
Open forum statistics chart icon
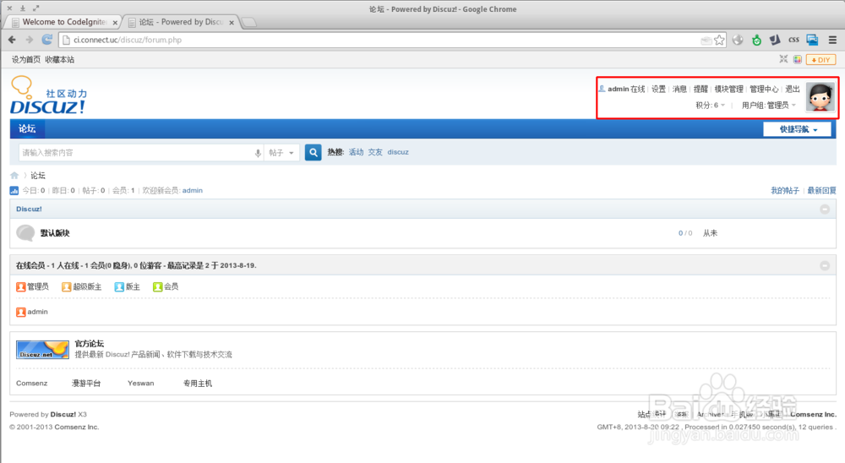14,190
